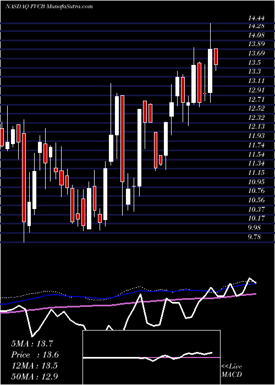Click the Live MACD inset chart
275x385 pixels.
151,358
